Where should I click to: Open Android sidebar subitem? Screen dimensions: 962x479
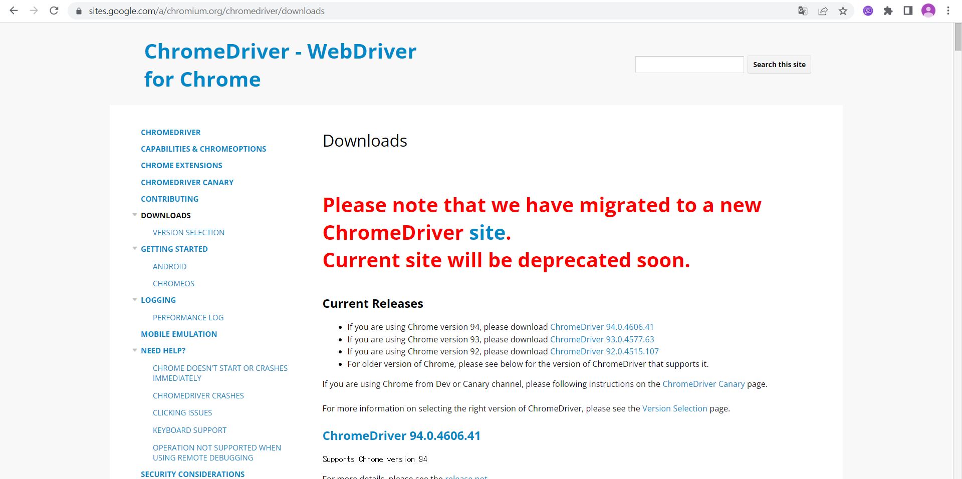point(169,266)
